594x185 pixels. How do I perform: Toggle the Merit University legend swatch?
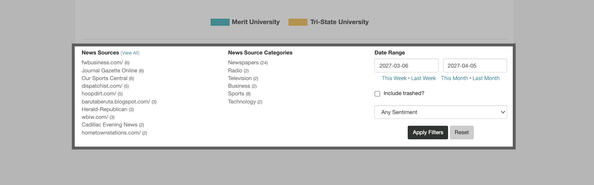point(220,22)
